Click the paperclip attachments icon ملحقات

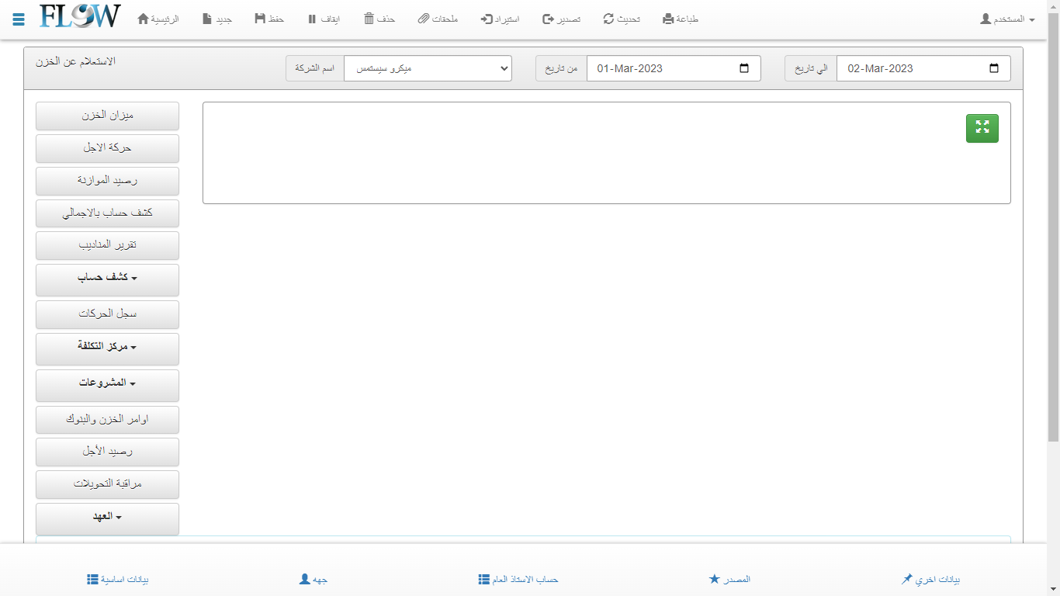pos(424,19)
